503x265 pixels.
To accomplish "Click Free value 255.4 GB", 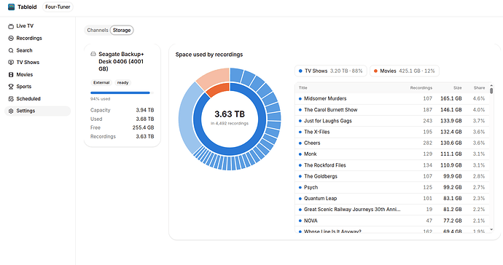I will [x=143, y=127].
